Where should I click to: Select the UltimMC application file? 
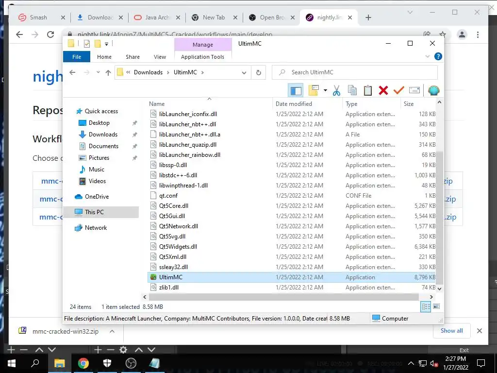pyautogui.click(x=291, y=277)
